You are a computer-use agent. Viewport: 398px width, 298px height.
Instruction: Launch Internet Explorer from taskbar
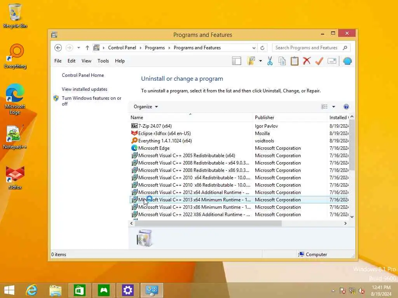pyautogui.click(x=32, y=290)
